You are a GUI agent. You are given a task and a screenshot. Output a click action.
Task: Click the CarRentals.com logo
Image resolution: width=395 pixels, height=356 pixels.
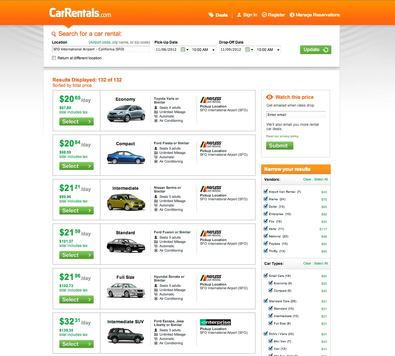pos(80,13)
